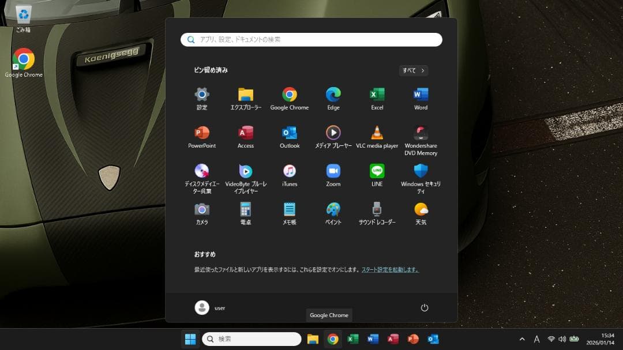Screen dimensions: 623x350
Task: Open VLC media player
Action: pos(377,134)
